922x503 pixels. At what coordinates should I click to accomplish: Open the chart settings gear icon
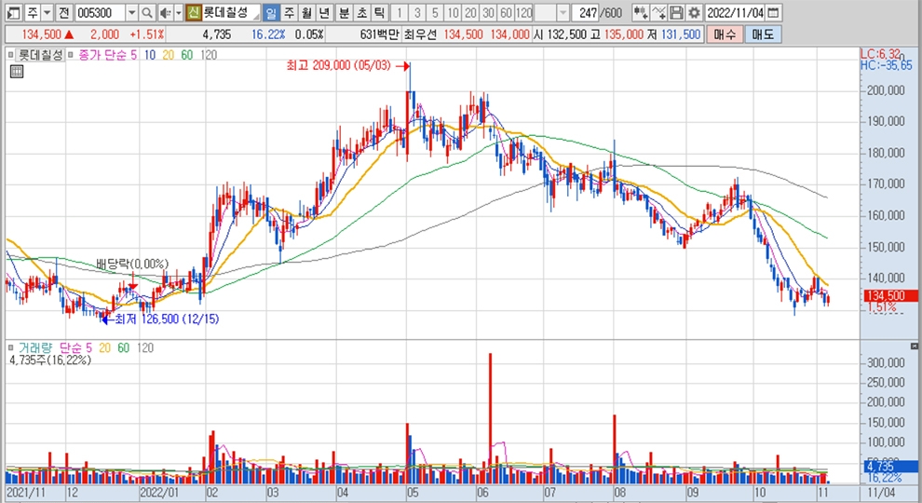point(693,13)
